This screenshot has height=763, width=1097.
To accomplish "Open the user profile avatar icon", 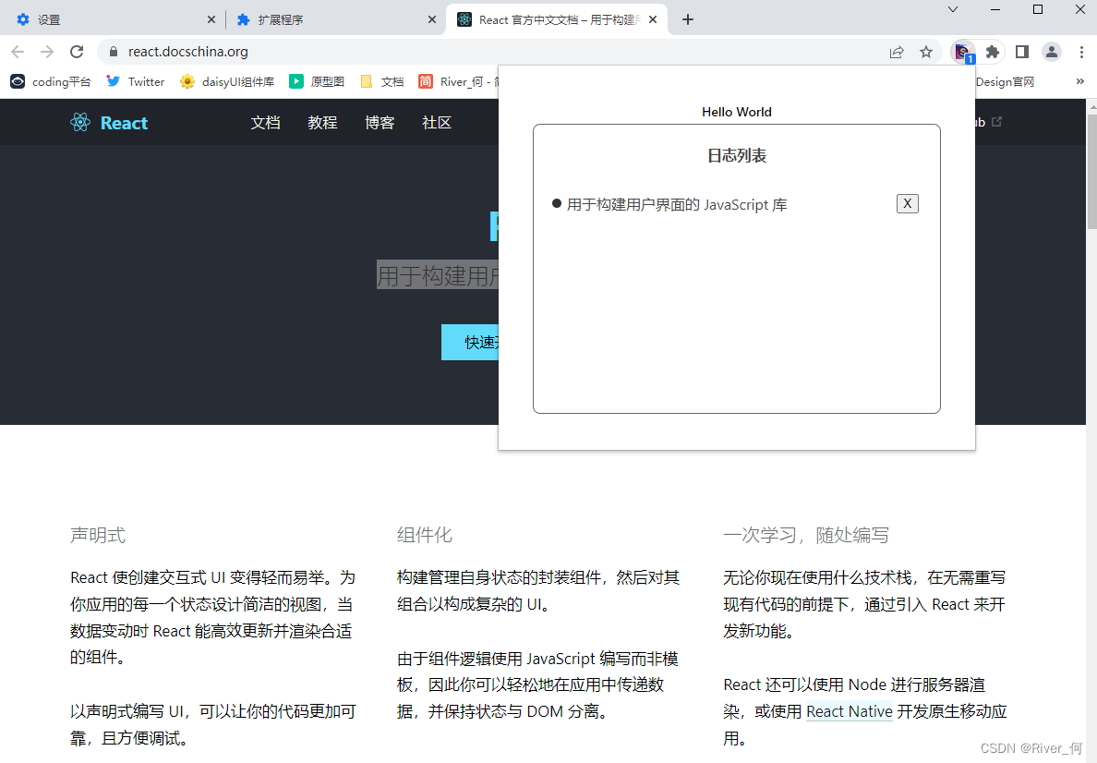I will pos(1052,52).
